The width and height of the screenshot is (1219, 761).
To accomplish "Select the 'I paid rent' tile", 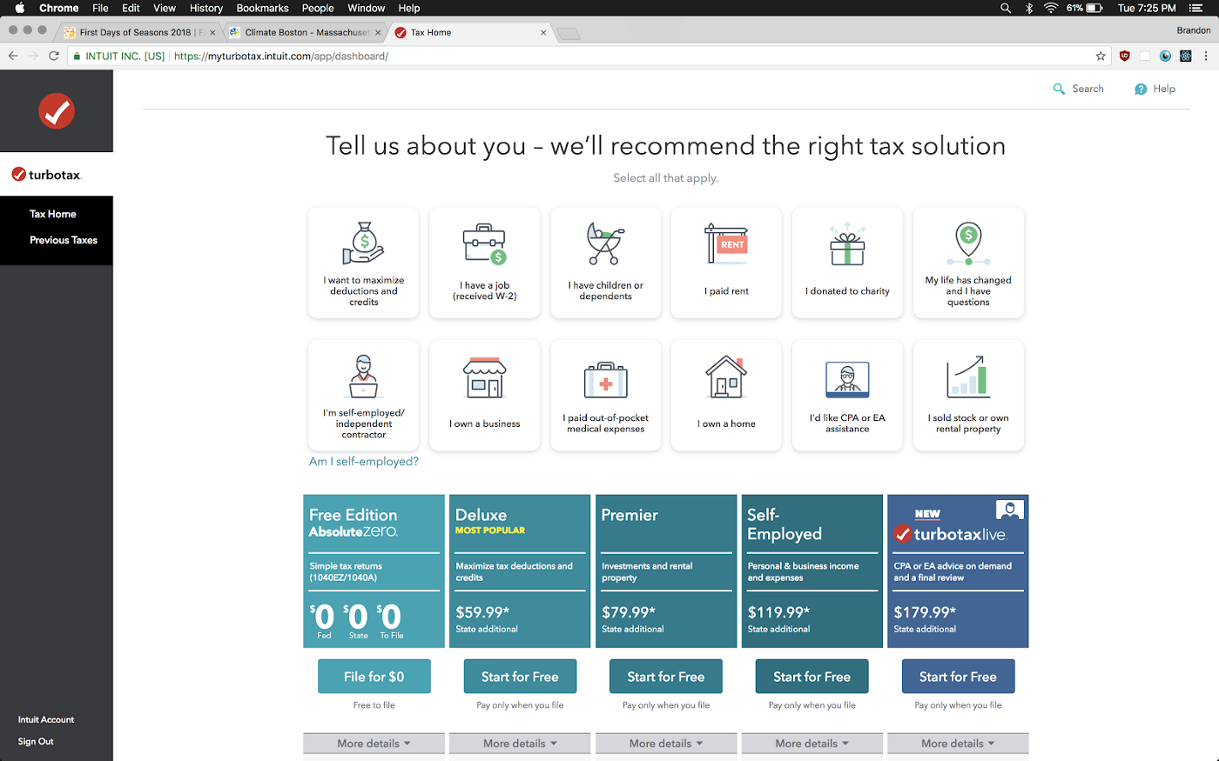I will point(726,263).
